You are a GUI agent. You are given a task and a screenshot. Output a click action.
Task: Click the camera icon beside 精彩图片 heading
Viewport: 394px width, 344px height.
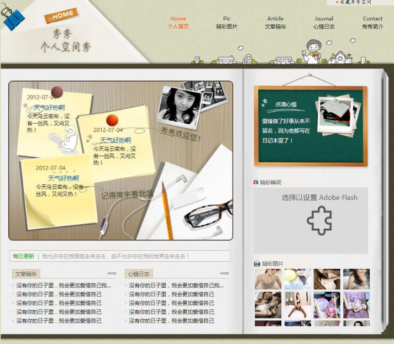[256, 263]
